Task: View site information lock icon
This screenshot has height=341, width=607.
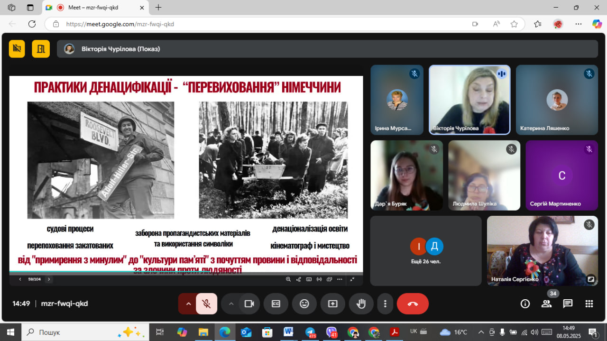Action: coord(56,24)
